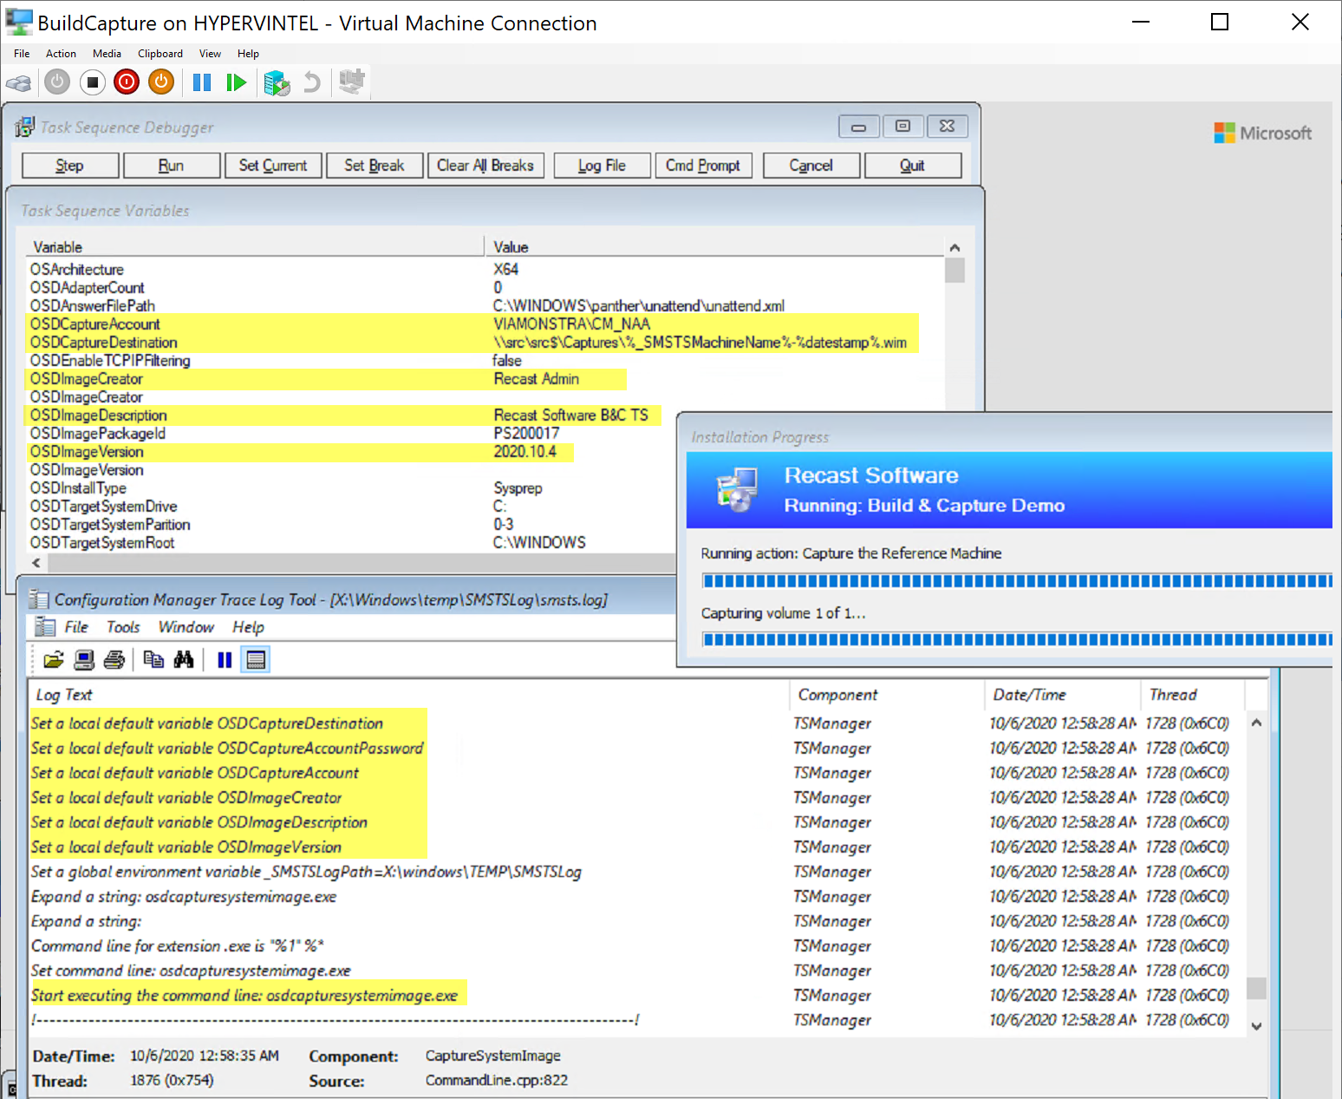Create a VM checkpoint via toolbar icon
Viewport: 1342px width, 1099px height.
pyautogui.click(x=277, y=83)
